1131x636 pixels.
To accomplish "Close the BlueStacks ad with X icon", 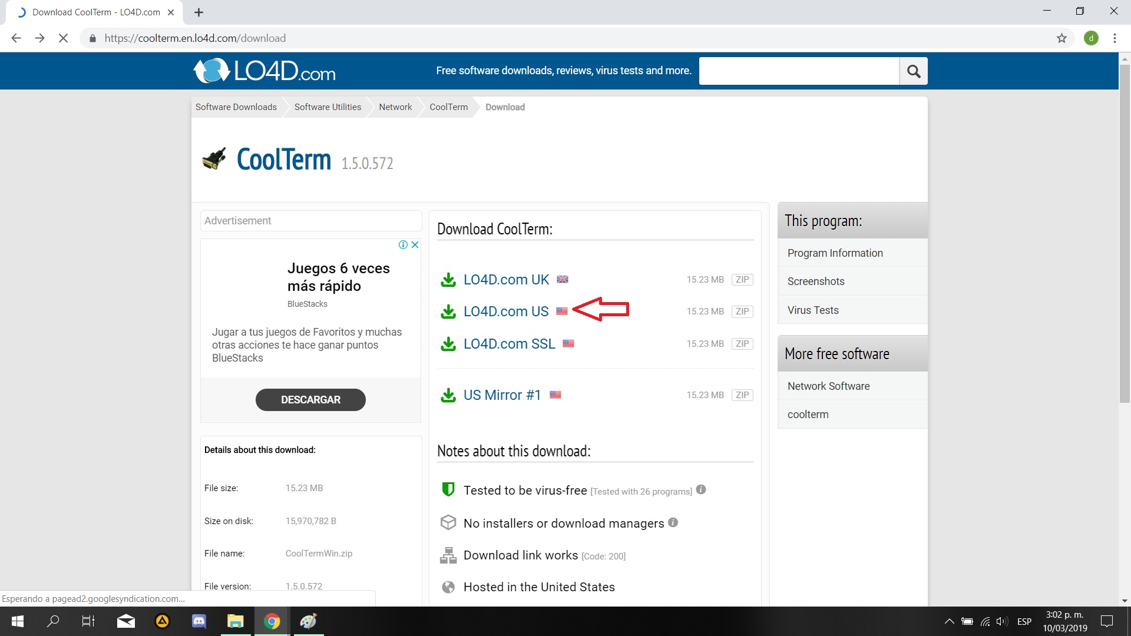I will (415, 245).
